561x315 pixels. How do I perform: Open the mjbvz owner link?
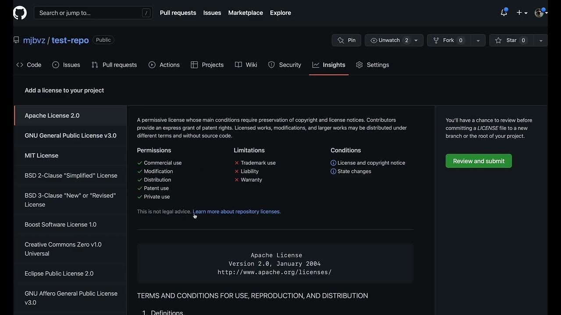coord(34,40)
